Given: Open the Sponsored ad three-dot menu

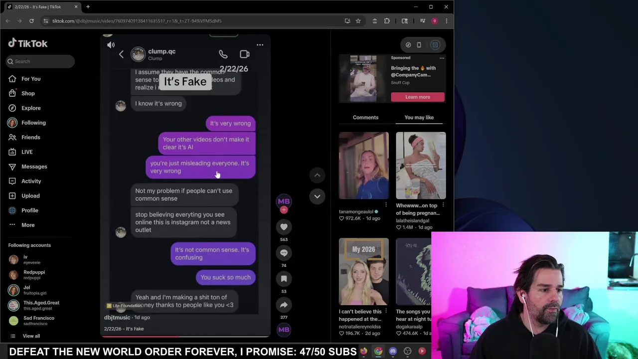Looking at the screenshot, I should tap(442, 58).
